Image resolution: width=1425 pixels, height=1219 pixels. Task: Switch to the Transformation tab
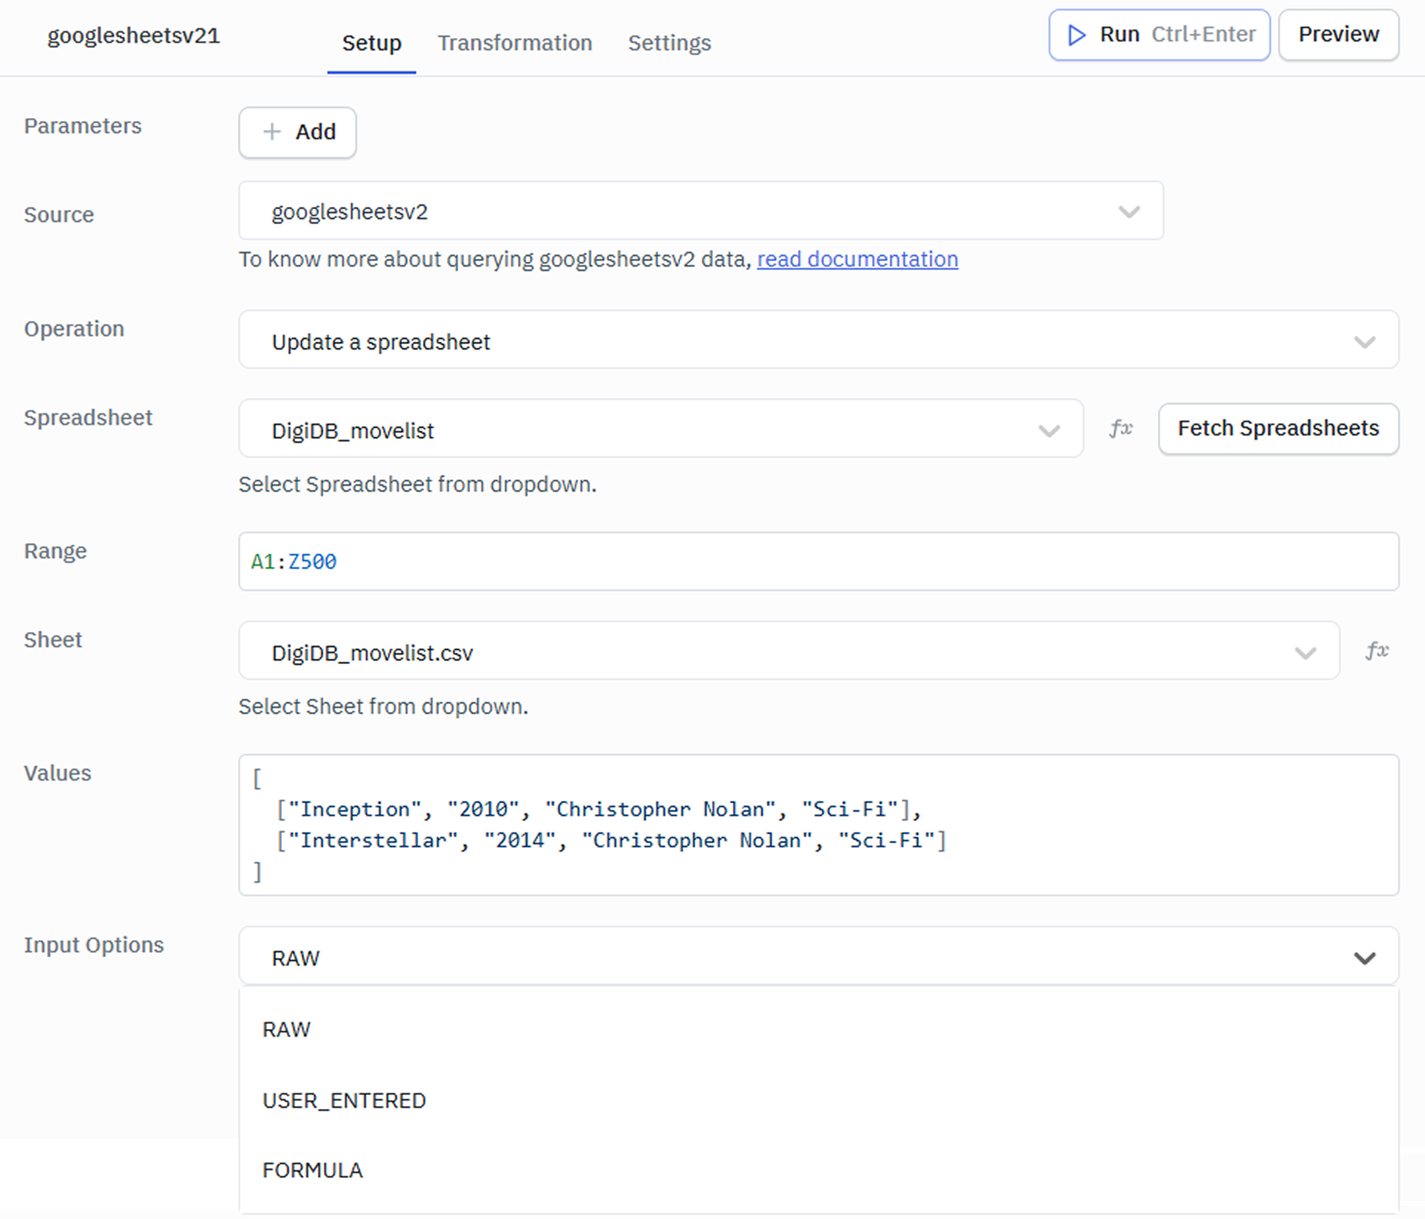pyautogui.click(x=514, y=43)
